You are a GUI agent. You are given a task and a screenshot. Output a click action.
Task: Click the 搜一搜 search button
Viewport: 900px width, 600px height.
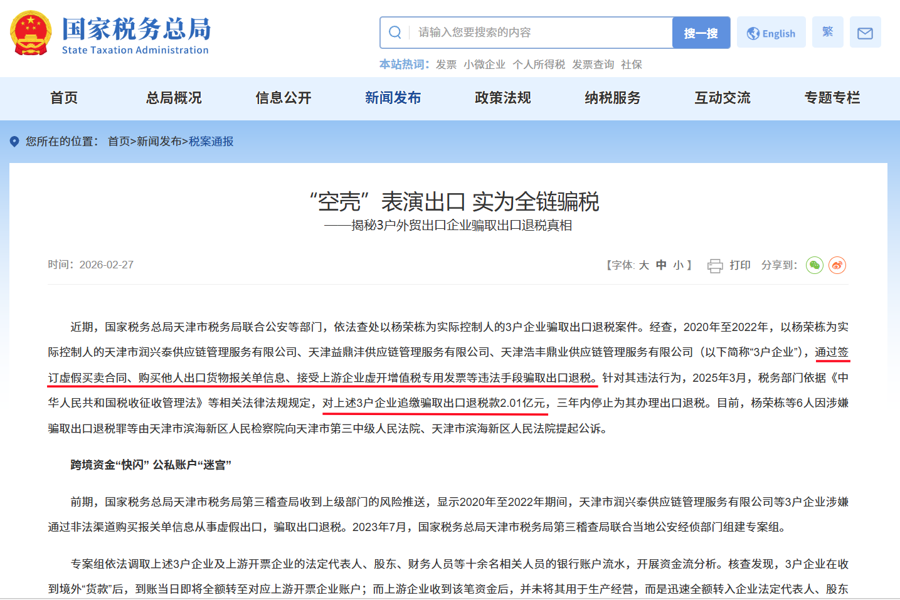click(701, 32)
